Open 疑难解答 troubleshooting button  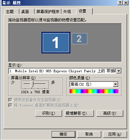[79, 113]
